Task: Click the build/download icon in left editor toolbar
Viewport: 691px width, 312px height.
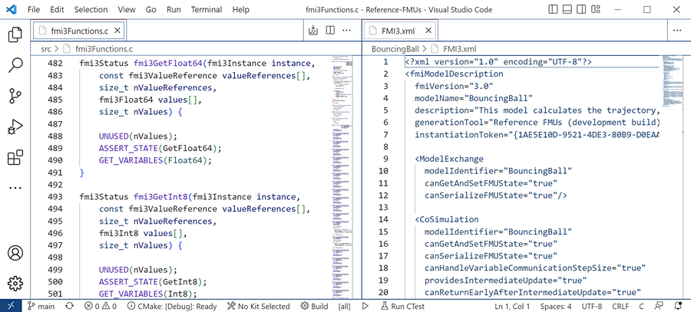Action: (x=313, y=31)
